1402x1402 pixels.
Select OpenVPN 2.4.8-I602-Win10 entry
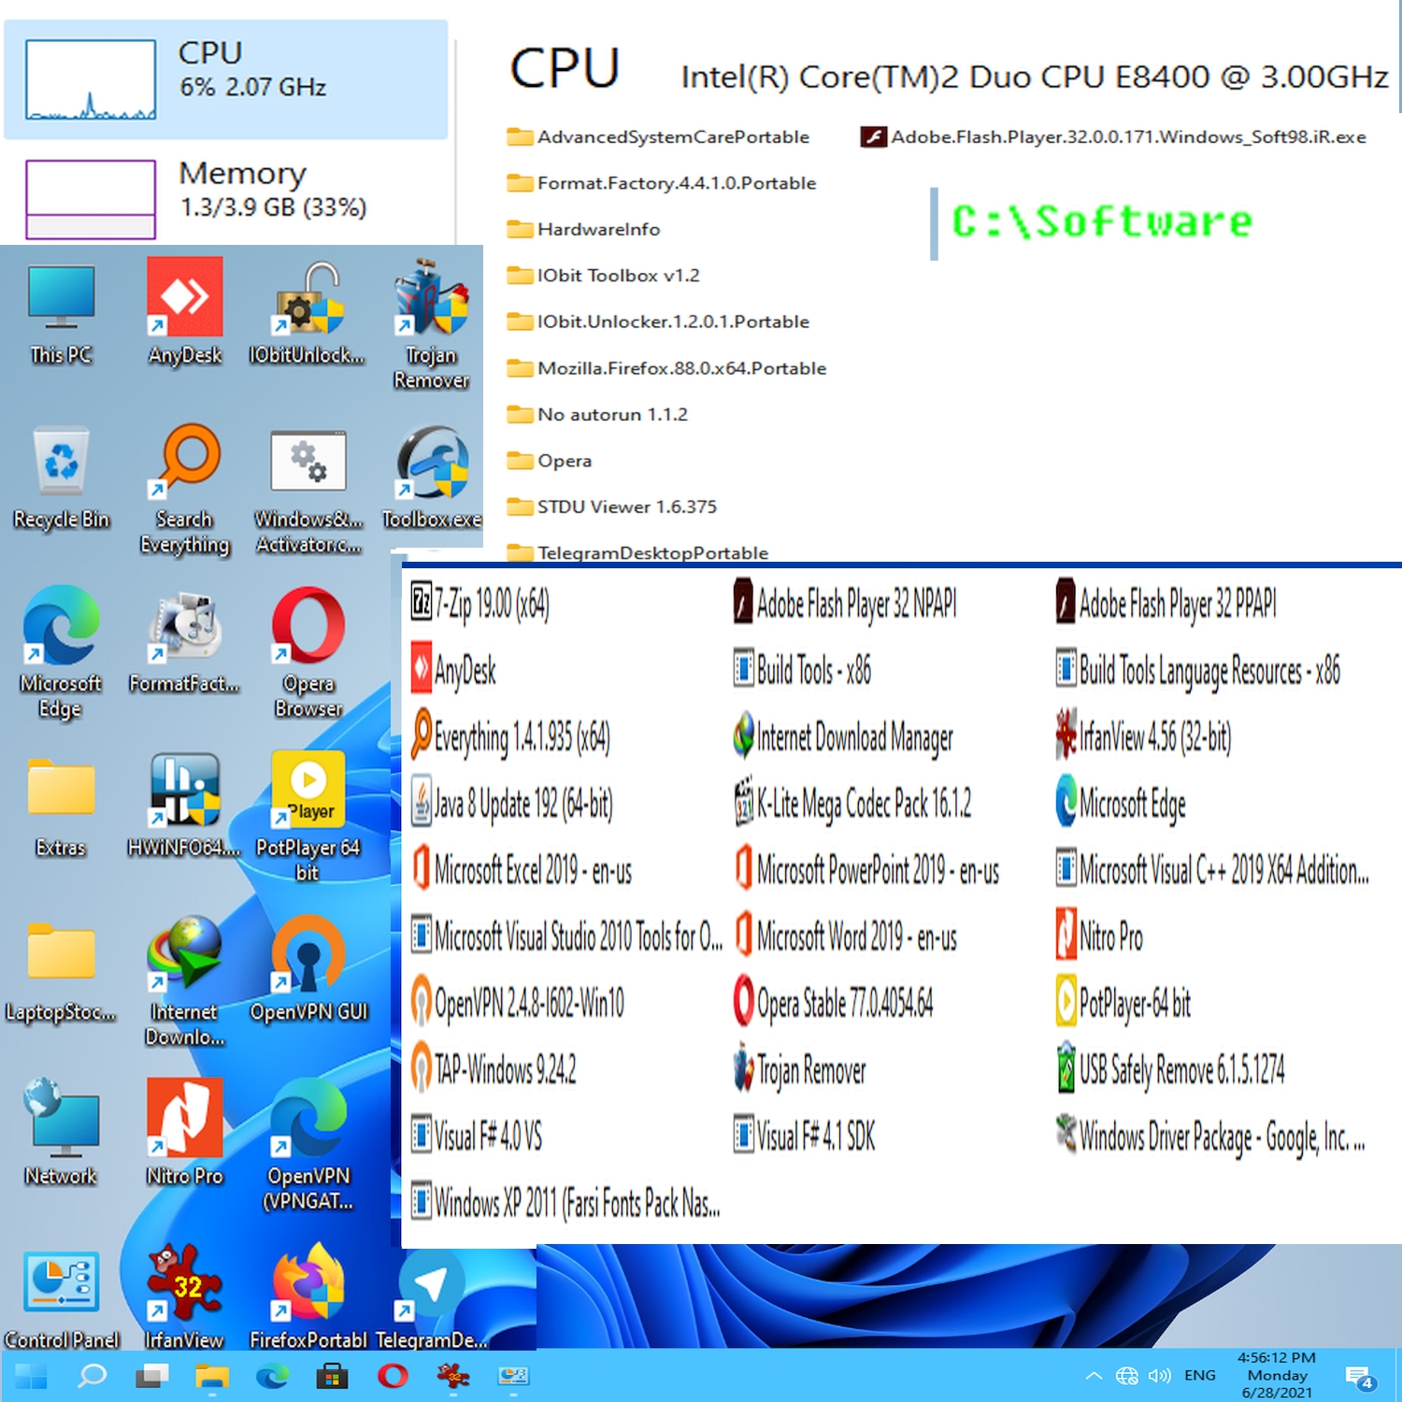point(518,1003)
